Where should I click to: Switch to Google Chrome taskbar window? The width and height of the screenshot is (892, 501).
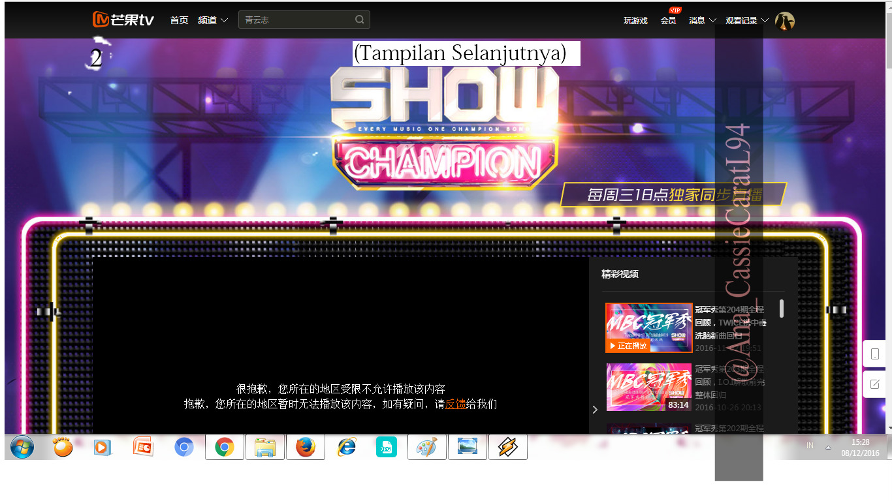click(x=225, y=447)
